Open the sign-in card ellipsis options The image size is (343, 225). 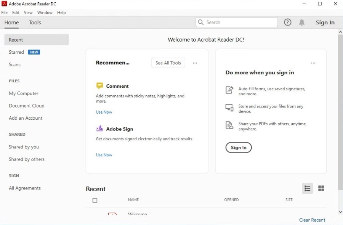point(313,63)
